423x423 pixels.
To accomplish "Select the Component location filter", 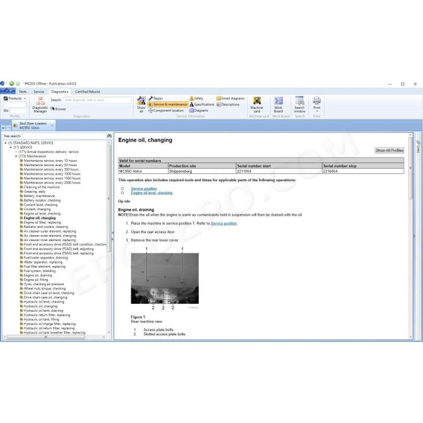I will (x=166, y=111).
